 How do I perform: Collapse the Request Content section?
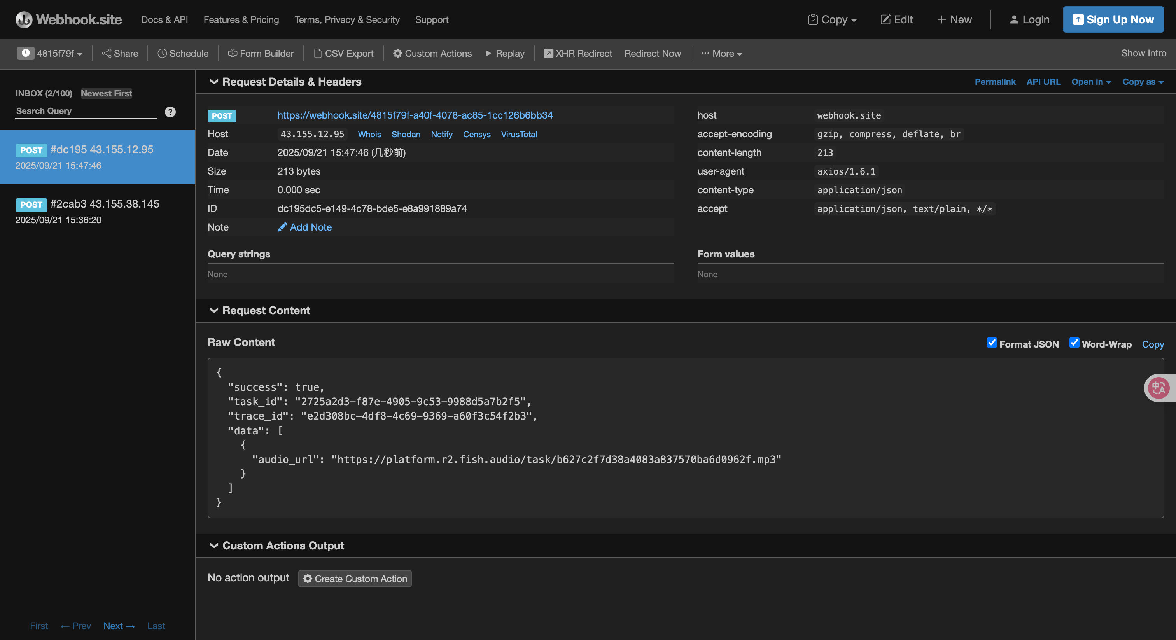click(x=213, y=310)
